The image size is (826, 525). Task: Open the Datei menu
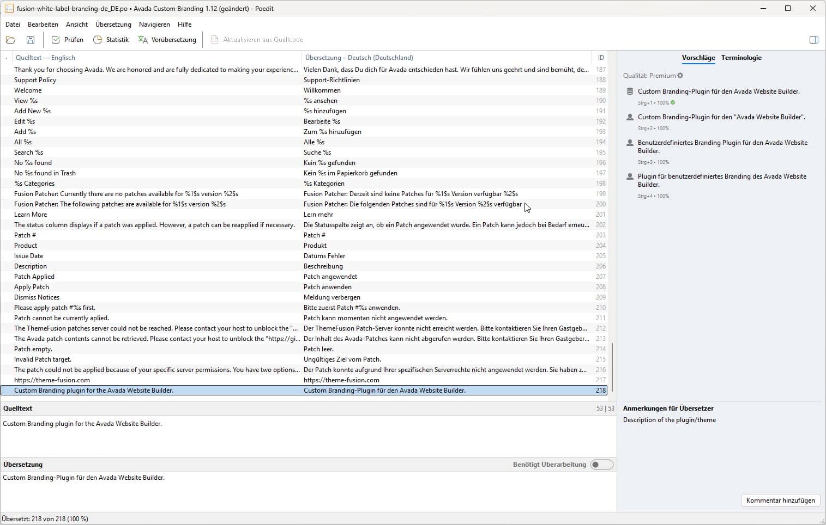point(13,25)
